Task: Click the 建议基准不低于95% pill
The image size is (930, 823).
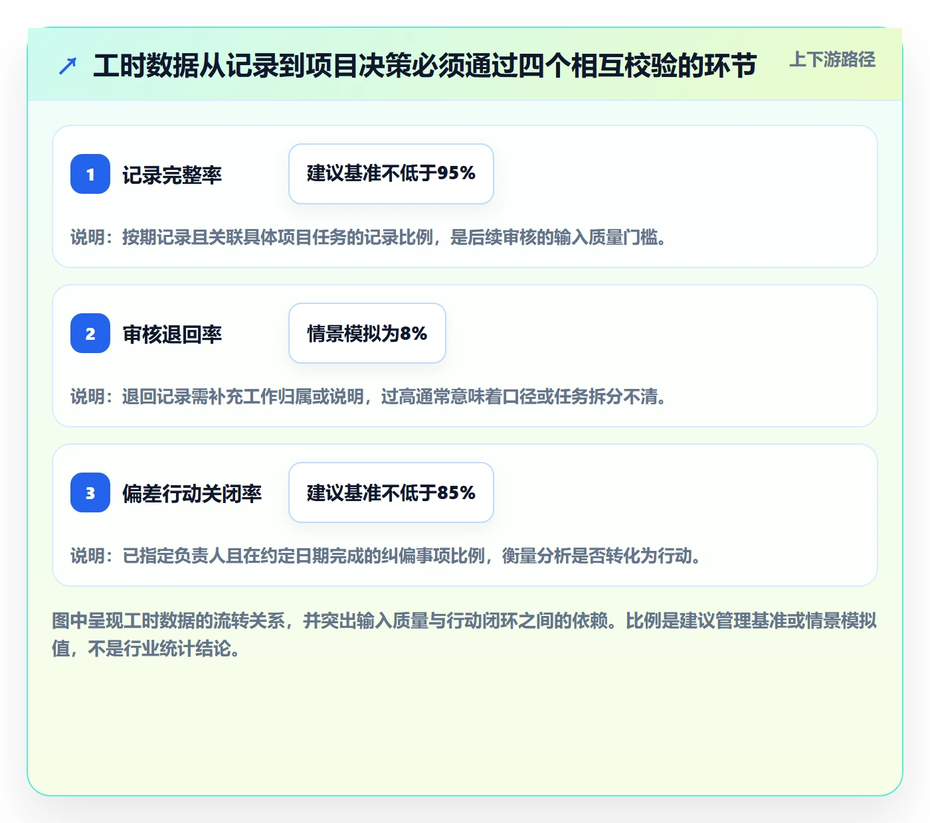Action: tap(391, 174)
